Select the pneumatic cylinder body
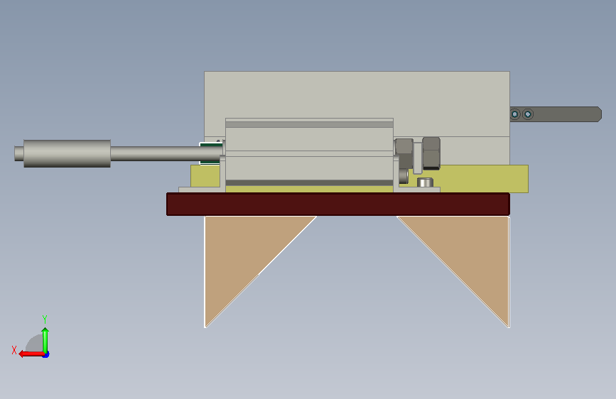 click(309, 153)
